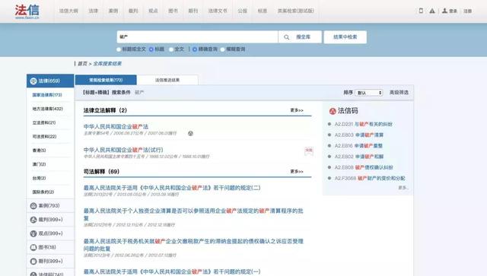Click the round badge icon beside 企业破产法

(x=190, y=133)
